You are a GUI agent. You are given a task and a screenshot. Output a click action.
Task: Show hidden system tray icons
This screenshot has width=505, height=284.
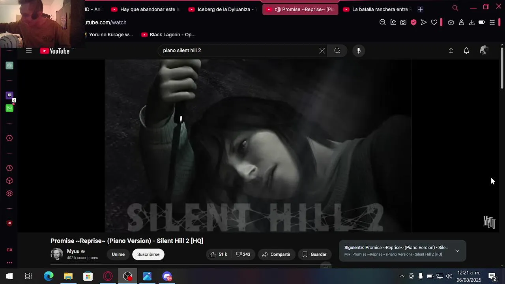coord(402,276)
